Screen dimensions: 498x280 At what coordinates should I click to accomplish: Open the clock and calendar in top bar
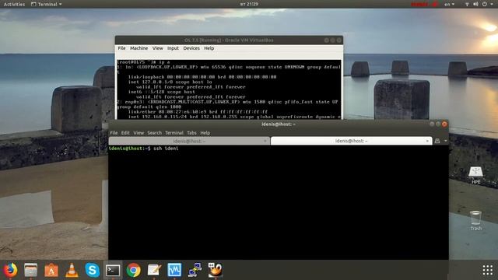[x=249, y=4]
